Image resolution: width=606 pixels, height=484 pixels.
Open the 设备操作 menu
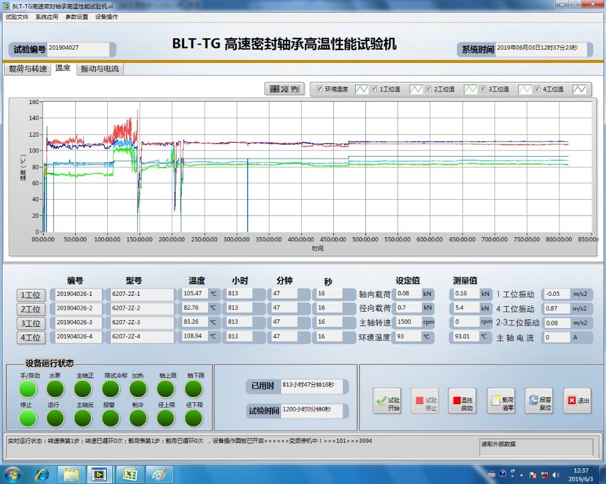pos(107,17)
